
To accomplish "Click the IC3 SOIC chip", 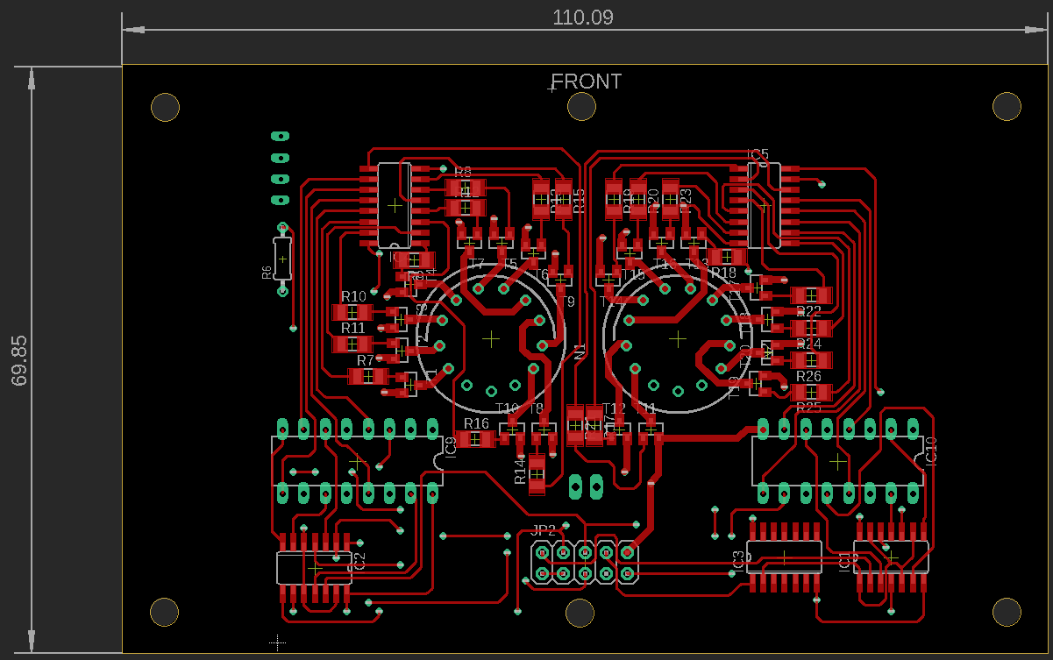I will [784, 557].
